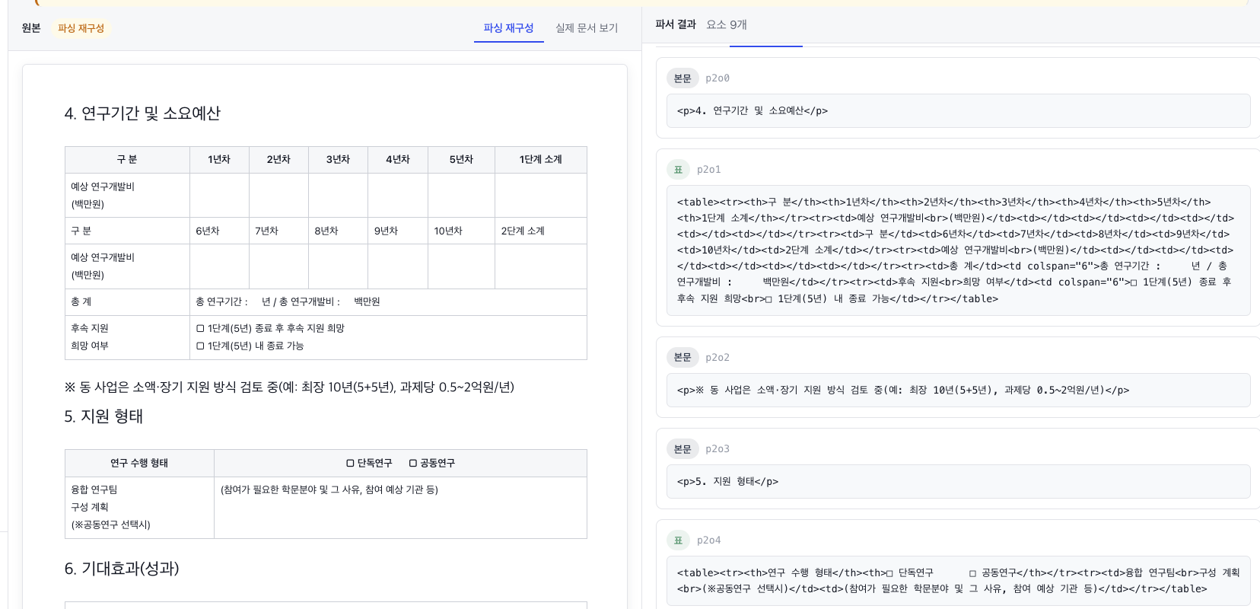Click the 본문 badge on element p2o2
The width and height of the screenshot is (1260, 609).
682,358
